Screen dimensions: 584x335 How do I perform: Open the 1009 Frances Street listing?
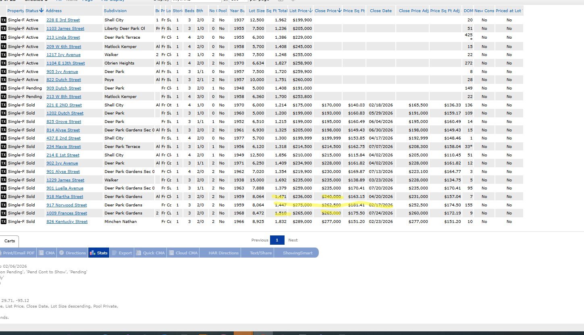[67, 213]
